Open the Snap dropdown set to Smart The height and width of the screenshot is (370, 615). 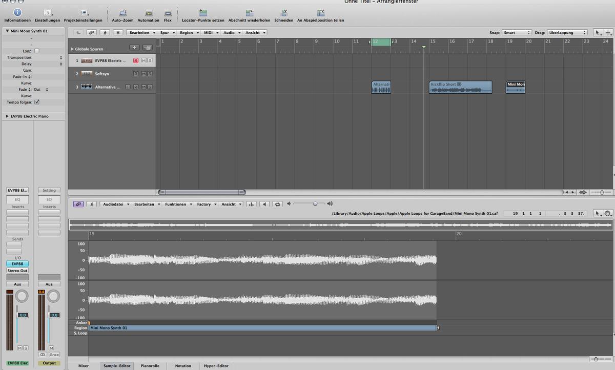517,32
